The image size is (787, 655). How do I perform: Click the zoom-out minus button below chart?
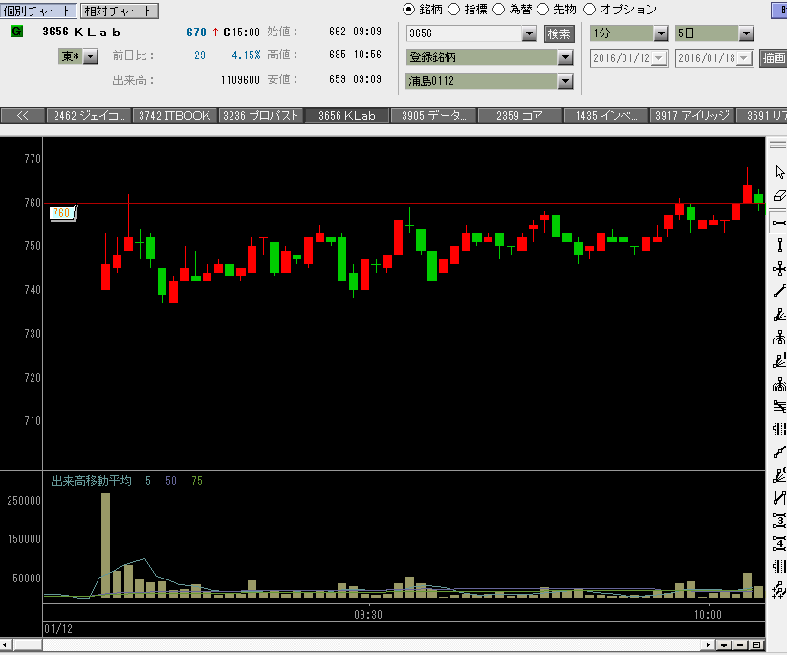[x=740, y=645]
